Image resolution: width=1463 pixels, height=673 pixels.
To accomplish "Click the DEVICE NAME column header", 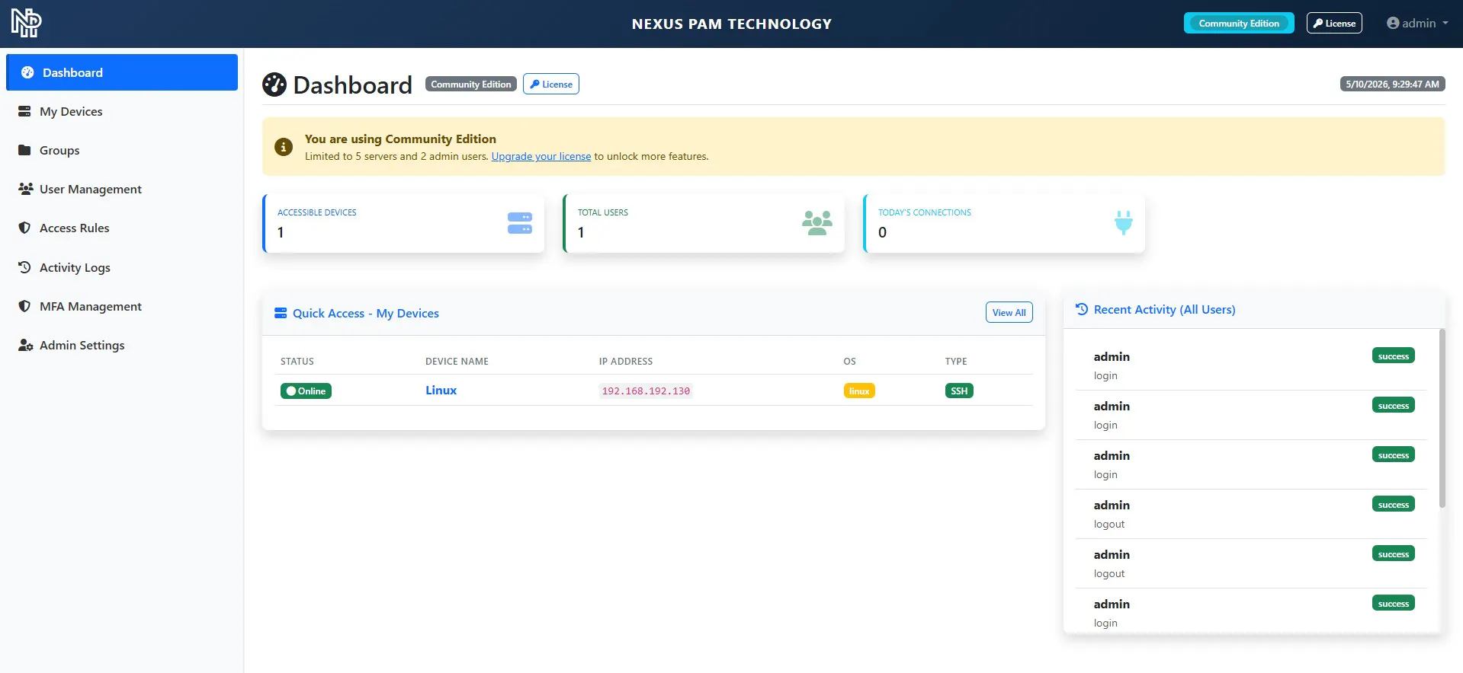I will tap(457, 361).
